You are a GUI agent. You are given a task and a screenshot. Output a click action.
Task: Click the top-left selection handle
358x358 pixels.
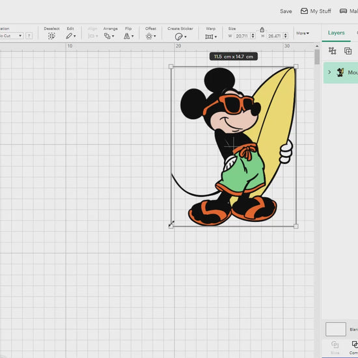tap(171, 66)
